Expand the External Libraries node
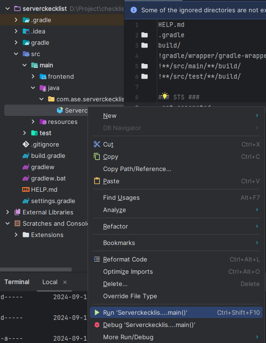 [x=8, y=212]
